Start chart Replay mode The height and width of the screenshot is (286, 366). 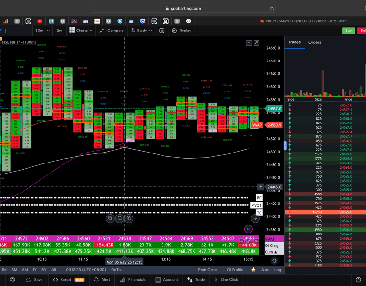[182, 31]
